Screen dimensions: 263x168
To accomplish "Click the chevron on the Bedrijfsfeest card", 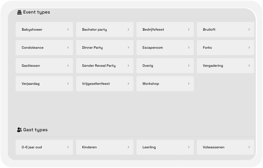I will click(189, 30).
